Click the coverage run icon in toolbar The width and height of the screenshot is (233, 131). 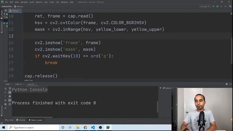[x=221, y=7]
